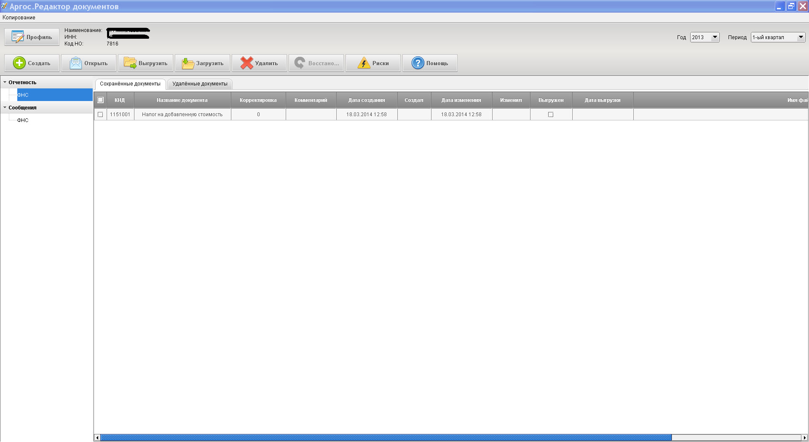
Task: Collapse the Отчетность tree section
Action: [5, 83]
